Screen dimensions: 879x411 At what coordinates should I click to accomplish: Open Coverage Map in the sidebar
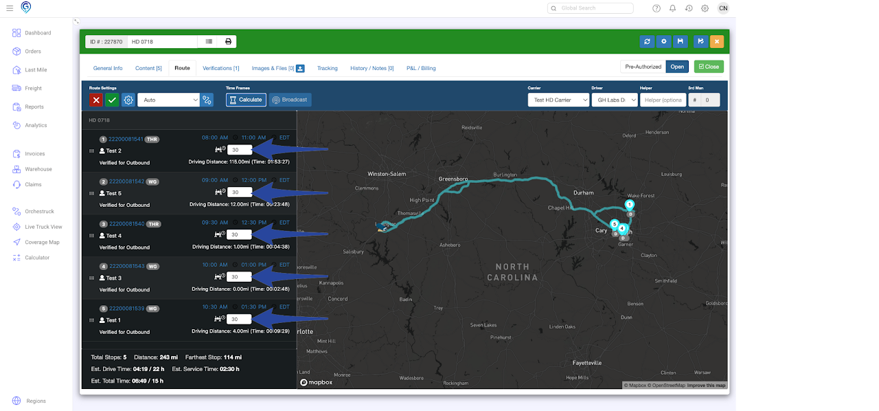[x=42, y=242]
